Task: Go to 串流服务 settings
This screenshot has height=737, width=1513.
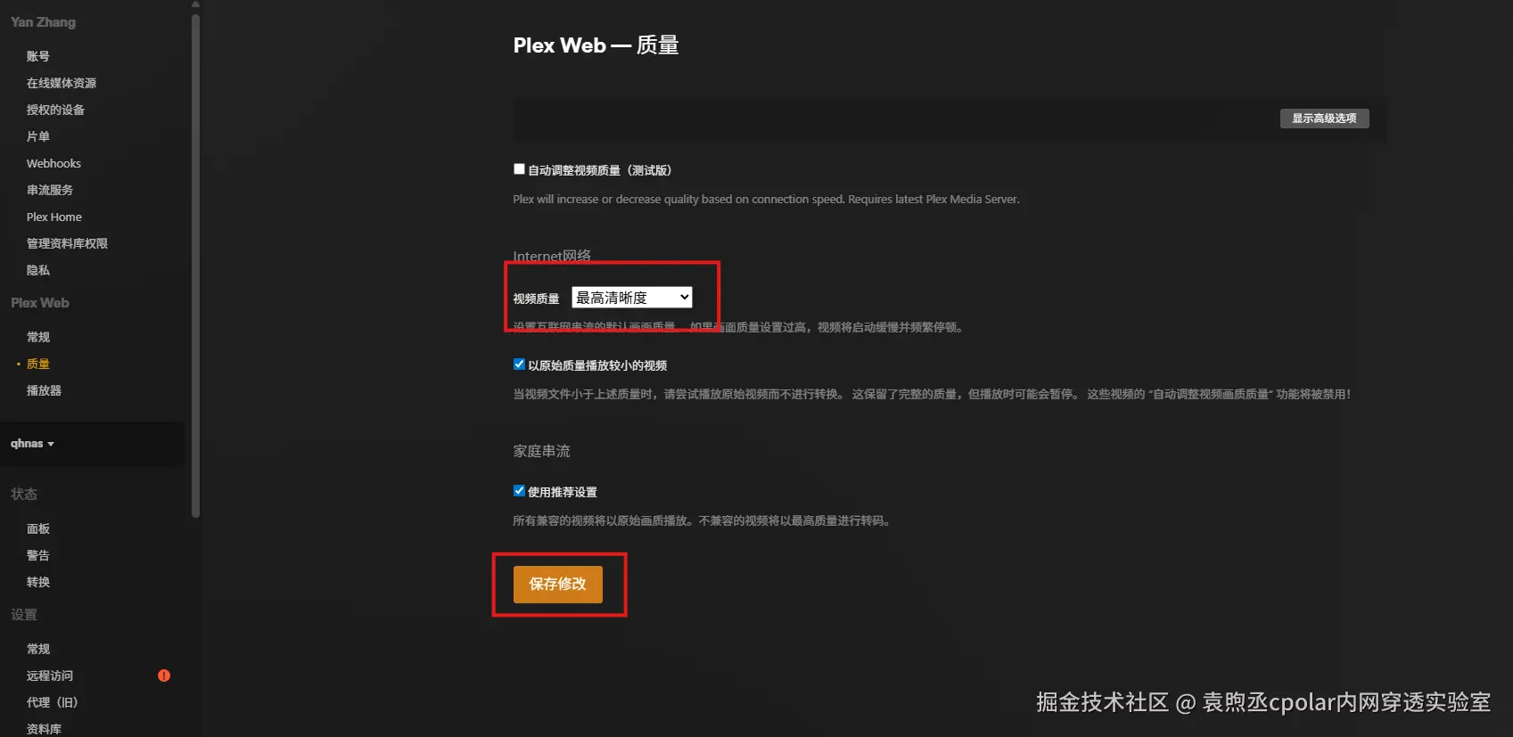Action: (x=50, y=190)
